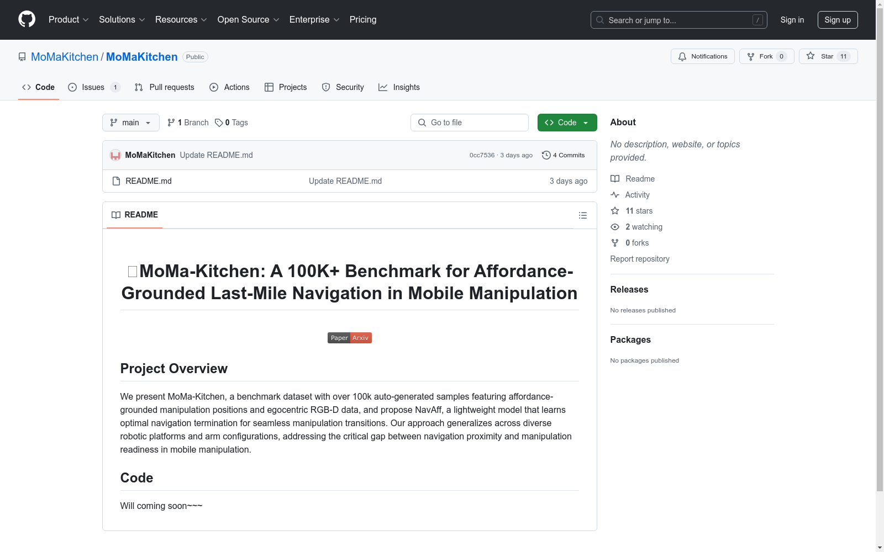View the 1 Branch link

pos(188,123)
